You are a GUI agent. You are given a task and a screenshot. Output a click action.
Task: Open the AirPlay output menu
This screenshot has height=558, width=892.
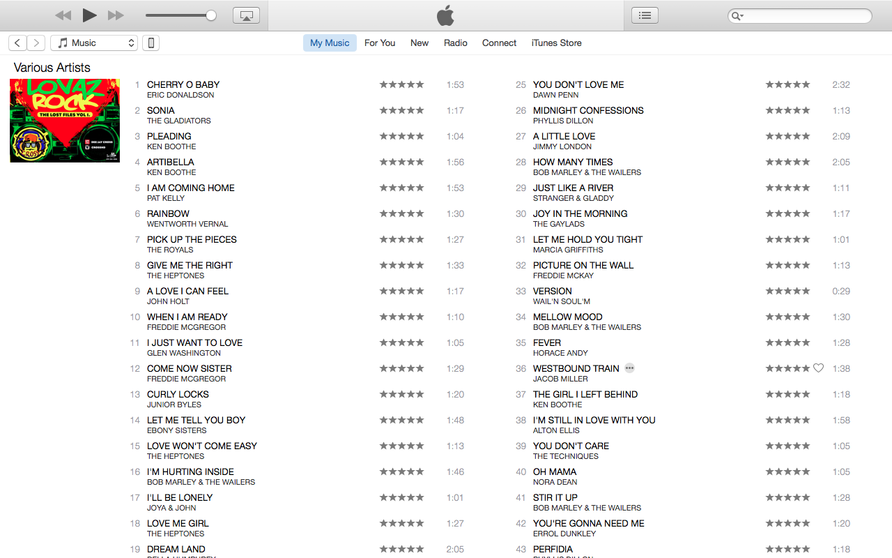coord(246,15)
